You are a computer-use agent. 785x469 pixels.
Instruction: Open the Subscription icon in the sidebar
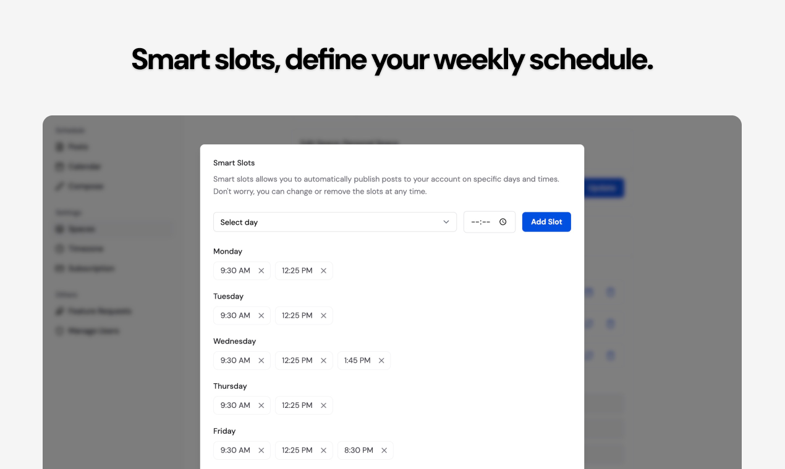pos(60,268)
